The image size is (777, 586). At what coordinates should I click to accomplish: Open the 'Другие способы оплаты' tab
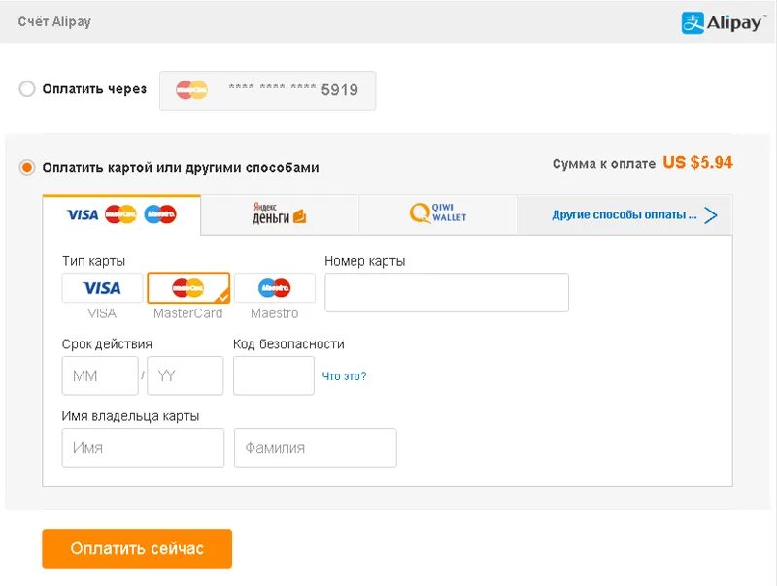[x=625, y=215]
